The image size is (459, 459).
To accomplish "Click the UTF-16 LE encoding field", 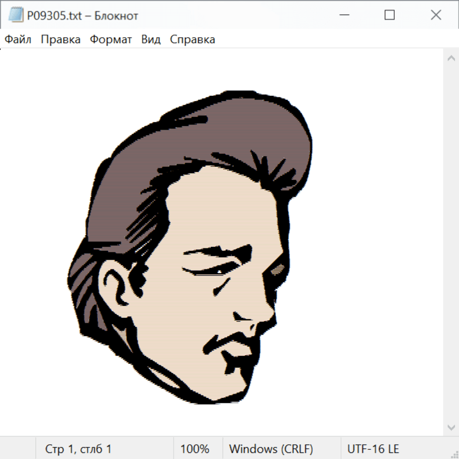I will tap(373, 449).
